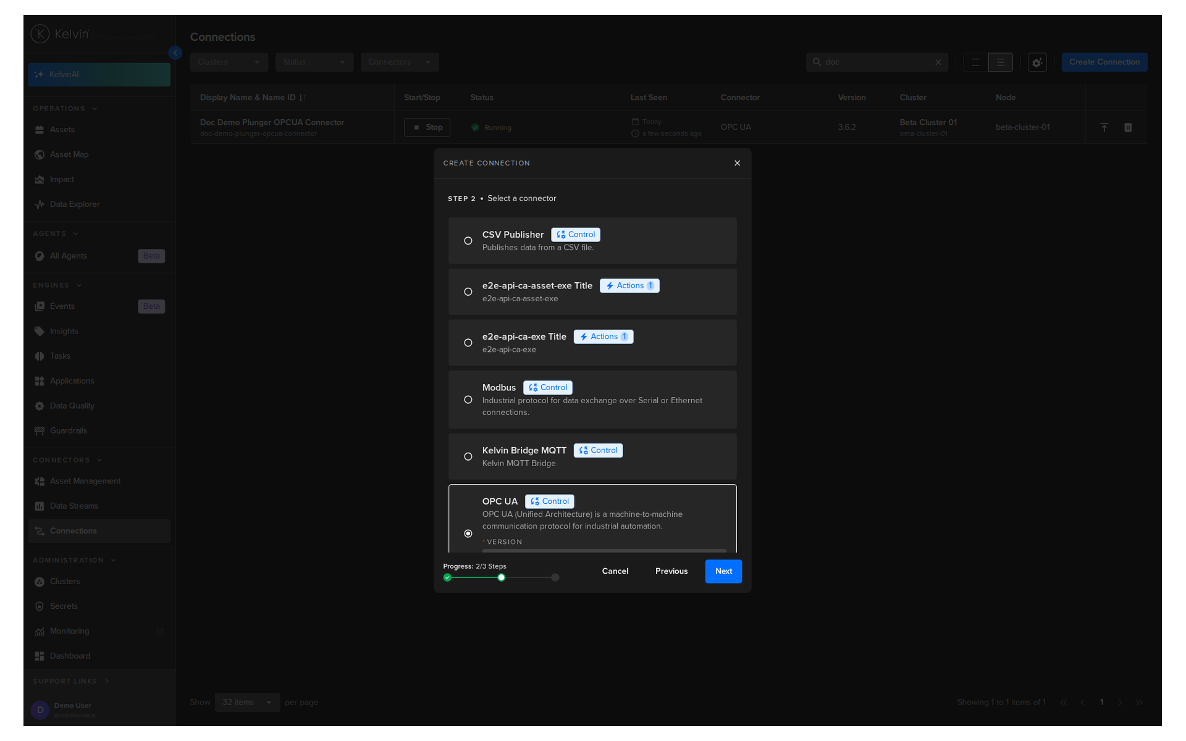The height and width of the screenshot is (741, 1186).
Task: Go to next page with chevron
Action: click(1121, 702)
